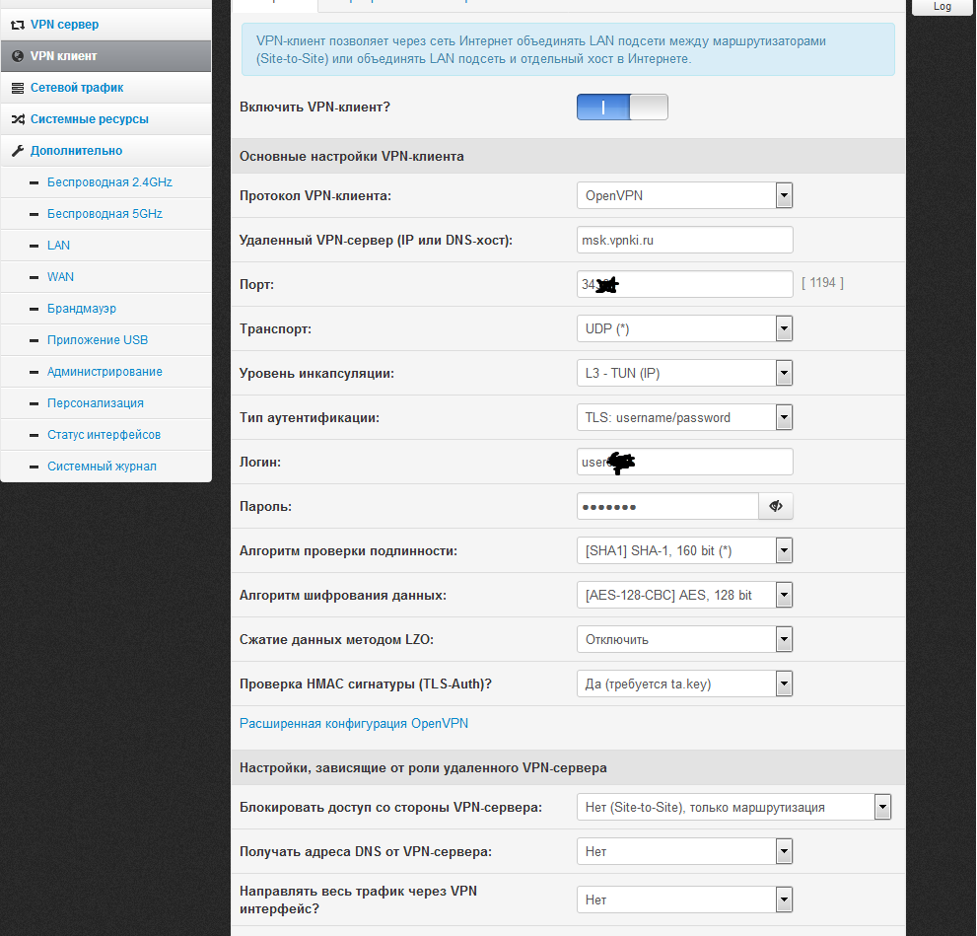
Task: Click the globe icon for VPN client
Action: 18,56
